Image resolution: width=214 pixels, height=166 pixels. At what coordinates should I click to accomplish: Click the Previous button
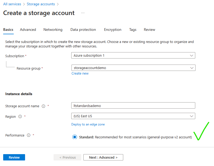(x=68, y=157)
